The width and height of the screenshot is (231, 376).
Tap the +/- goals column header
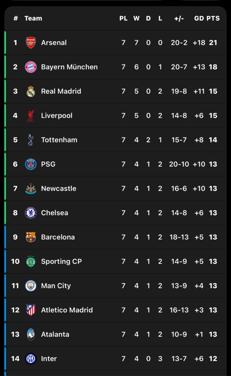point(179,18)
